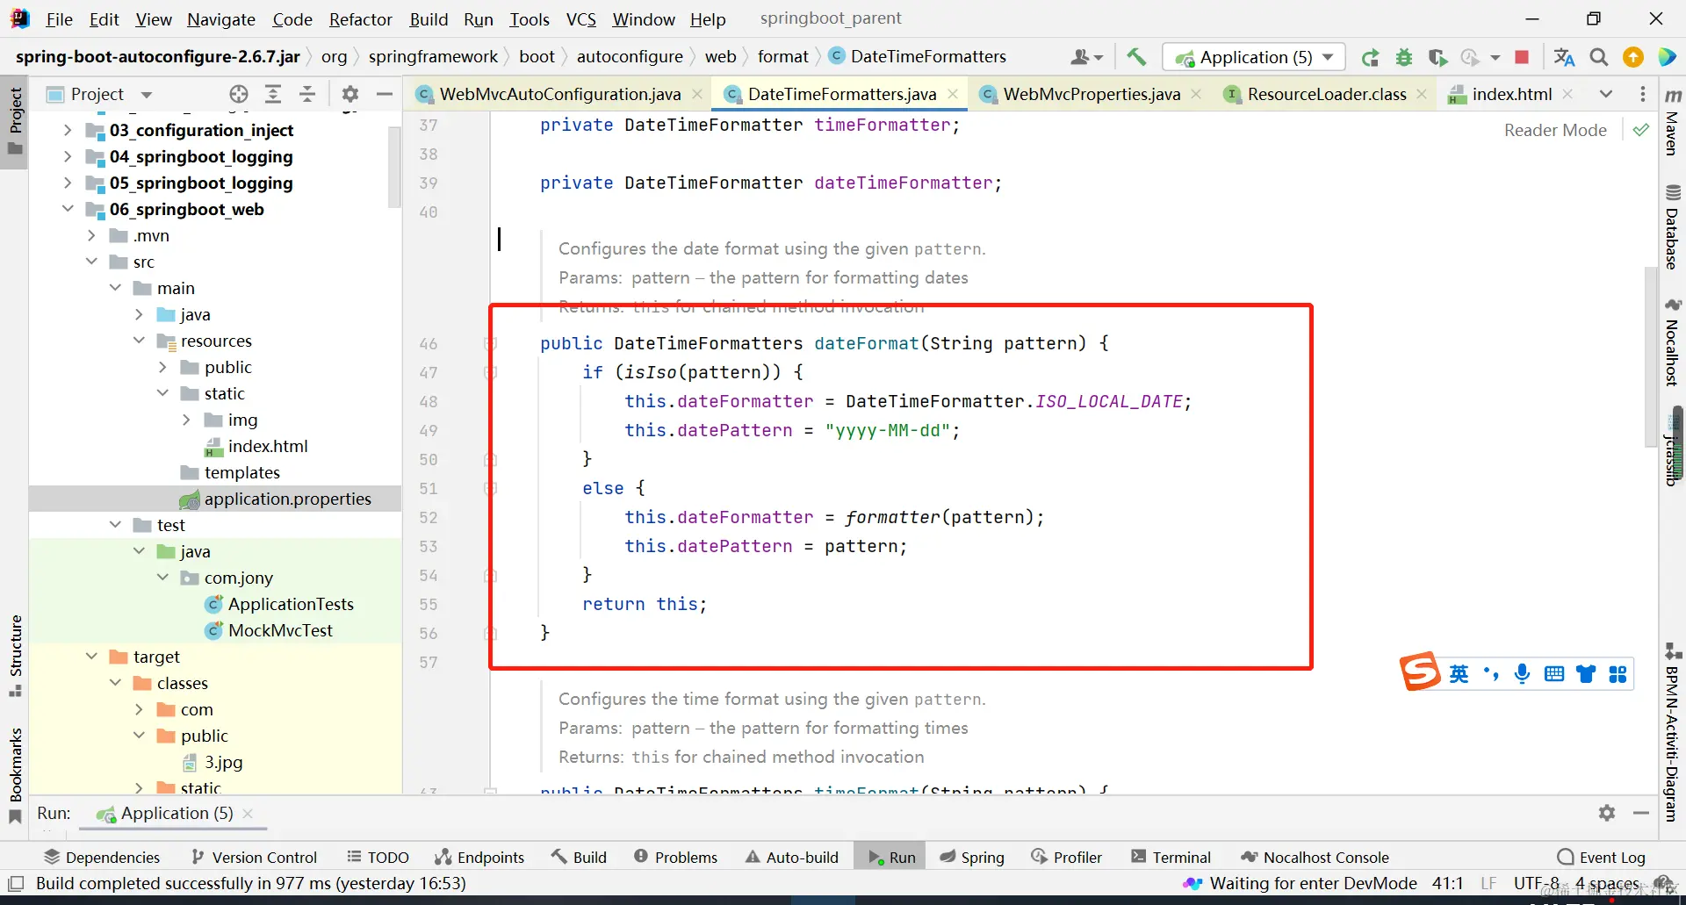Expand all in Project panel
Screen dimensions: 1686x905
tap(273, 94)
